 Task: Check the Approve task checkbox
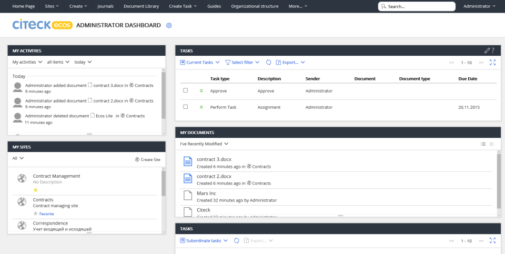pyautogui.click(x=185, y=90)
